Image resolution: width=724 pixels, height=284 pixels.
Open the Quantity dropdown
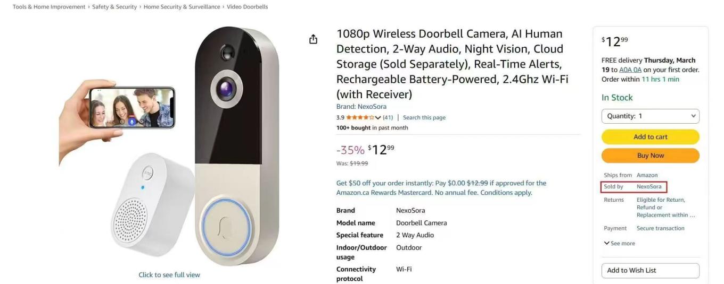650,116
